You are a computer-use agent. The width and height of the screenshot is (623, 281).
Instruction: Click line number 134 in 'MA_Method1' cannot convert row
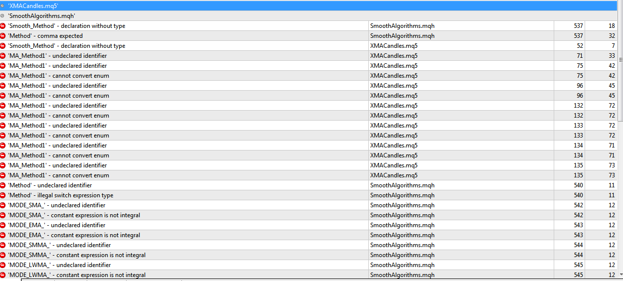(x=578, y=155)
